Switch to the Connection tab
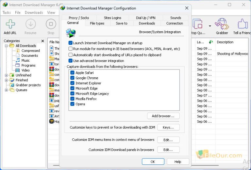This screenshot has width=251, height=170. pos(175,23)
